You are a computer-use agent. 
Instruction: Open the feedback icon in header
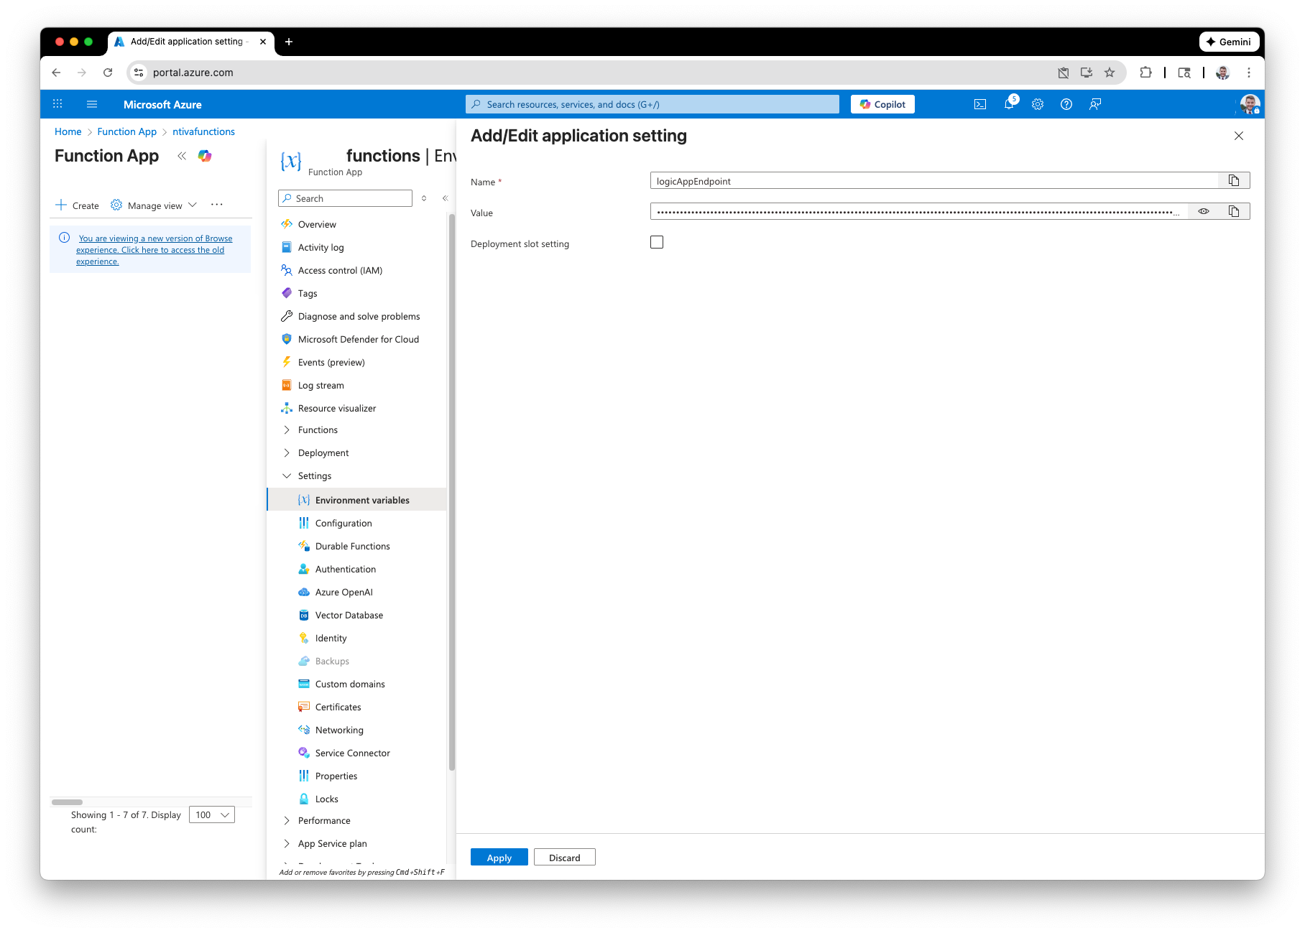(1095, 104)
